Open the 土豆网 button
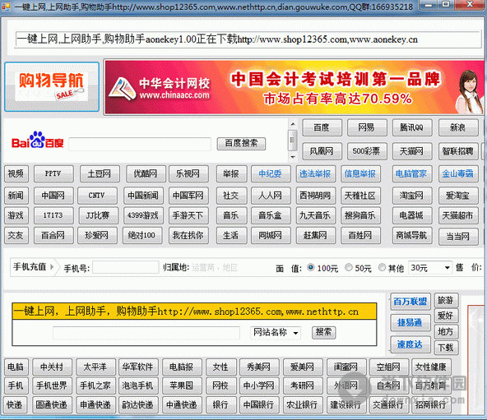Screen dimensions: 487x420 (x=100, y=173)
